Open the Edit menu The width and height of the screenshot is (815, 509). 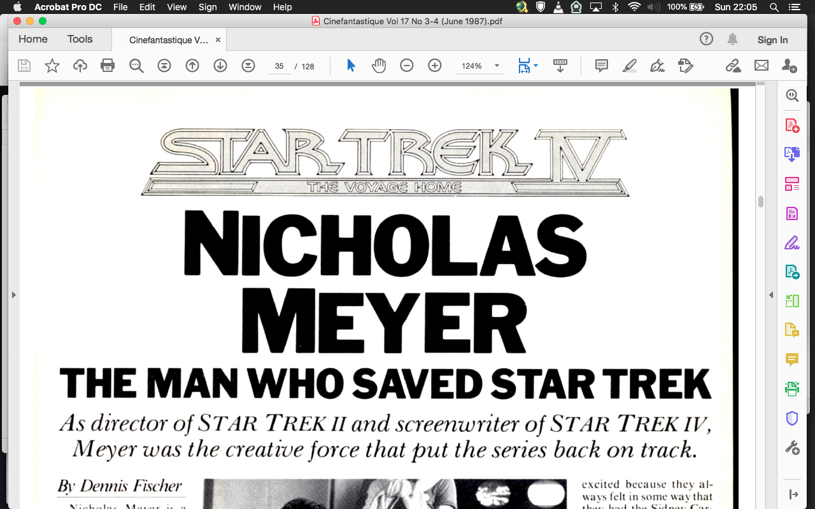[x=147, y=7]
